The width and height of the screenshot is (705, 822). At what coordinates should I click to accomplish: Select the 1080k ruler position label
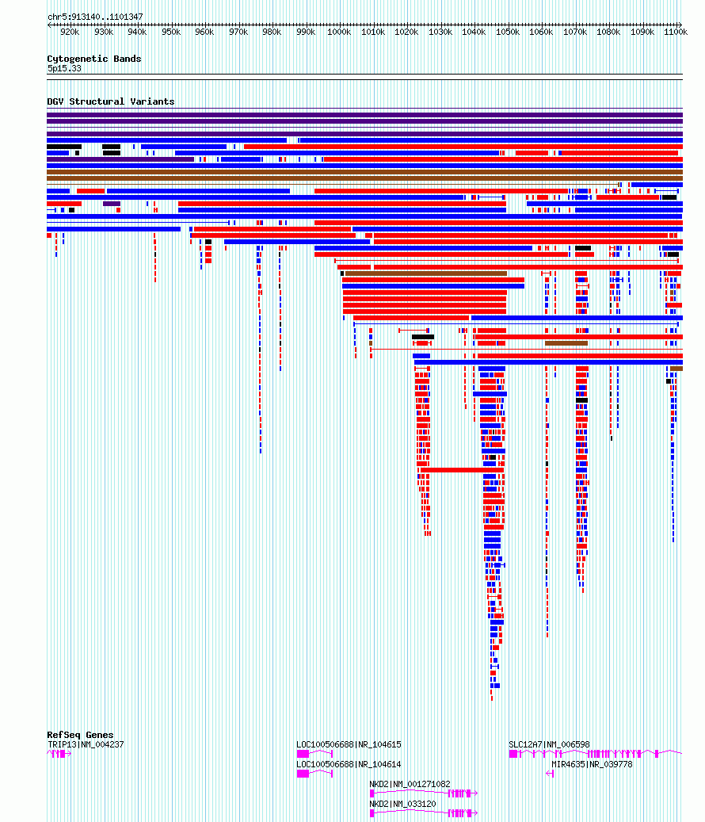click(608, 32)
